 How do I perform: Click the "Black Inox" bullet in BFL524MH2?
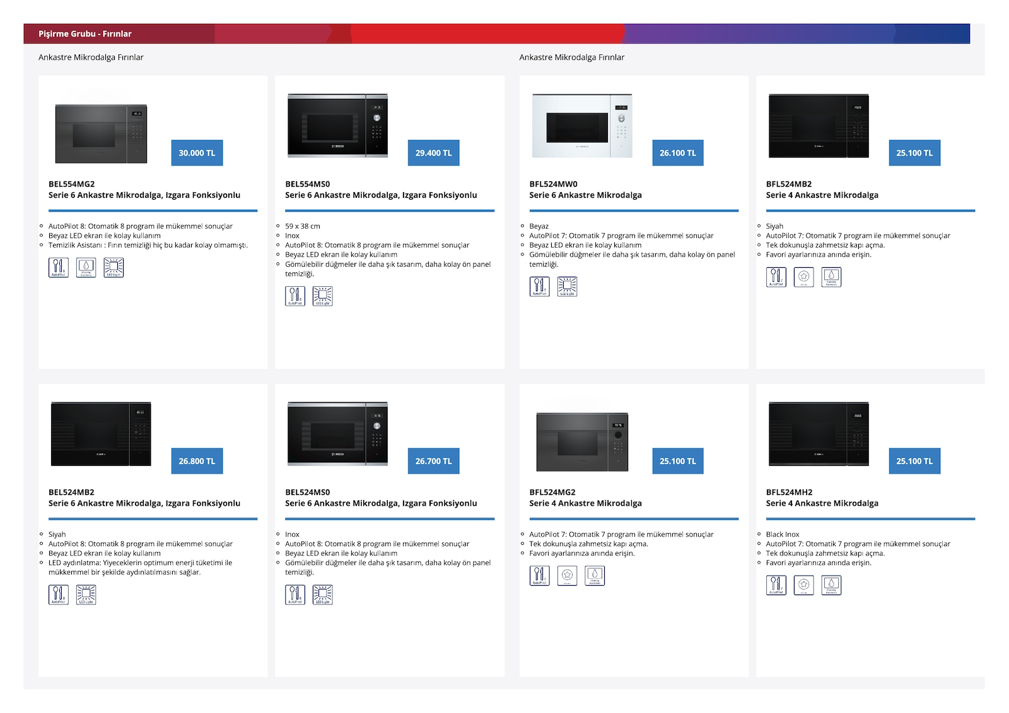[783, 535]
